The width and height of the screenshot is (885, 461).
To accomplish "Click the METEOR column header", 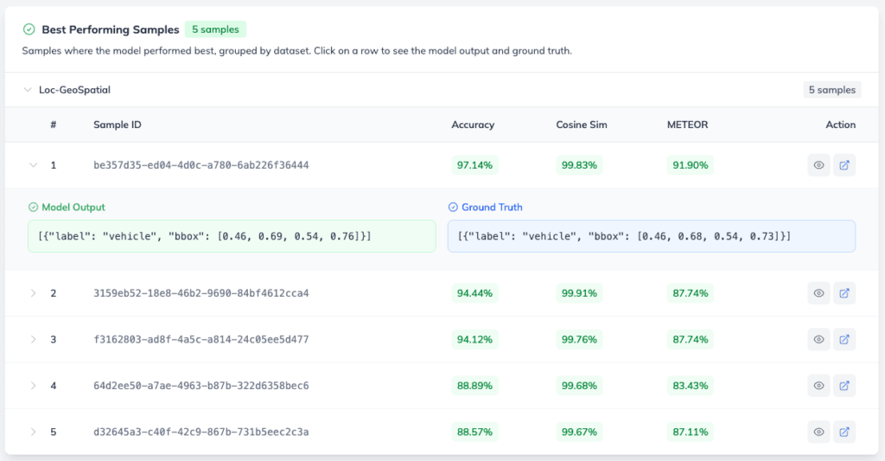I will 687,125.
